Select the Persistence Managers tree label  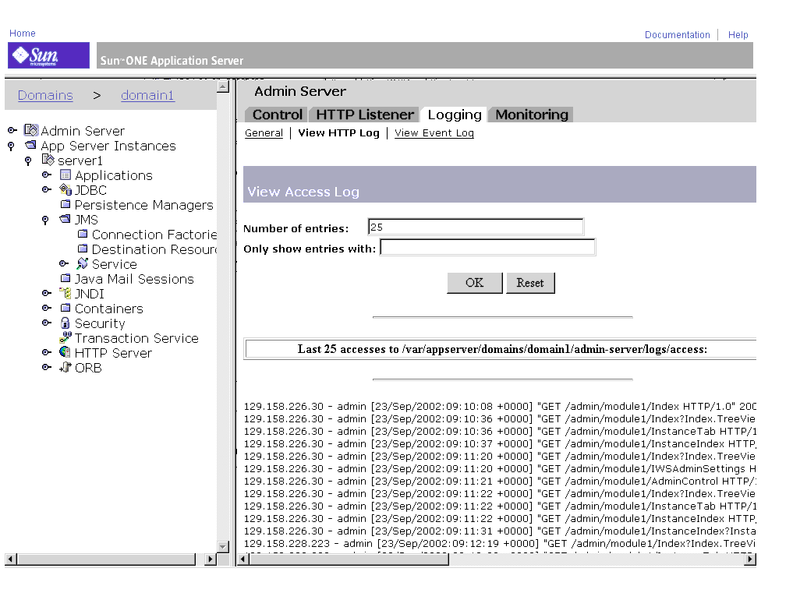point(143,205)
